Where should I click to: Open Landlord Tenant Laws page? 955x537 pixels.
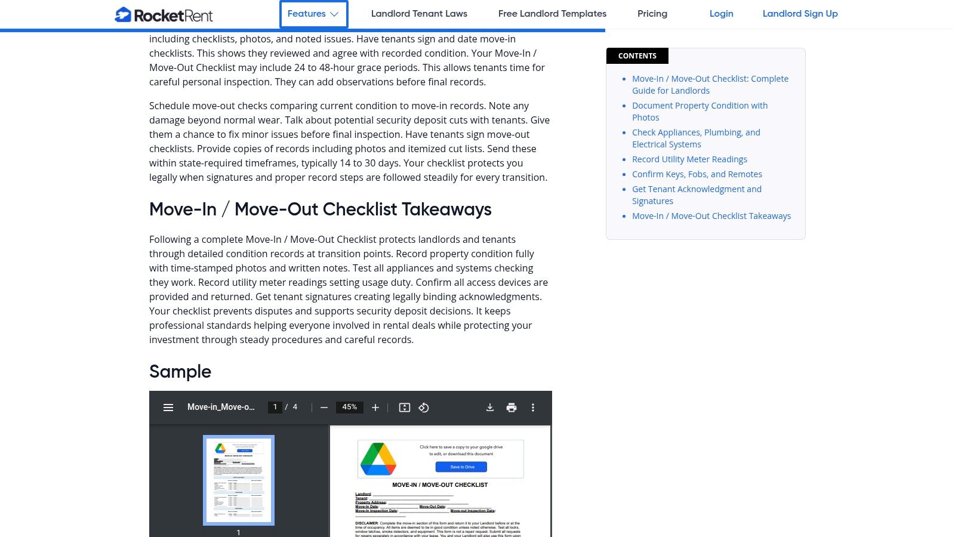coord(419,14)
